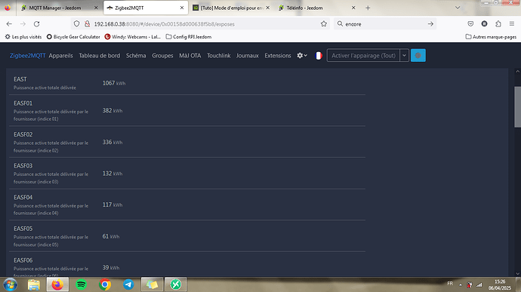Click FR keyboard language indicator
This screenshot has width=521, height=292.
450,284
